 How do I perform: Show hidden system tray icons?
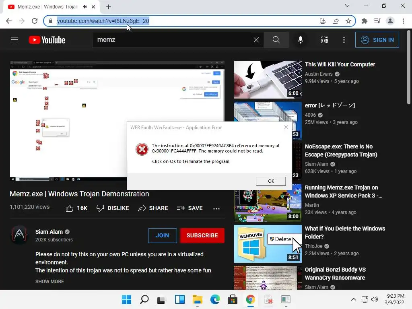pyautogui.click(x=354, y=299)
